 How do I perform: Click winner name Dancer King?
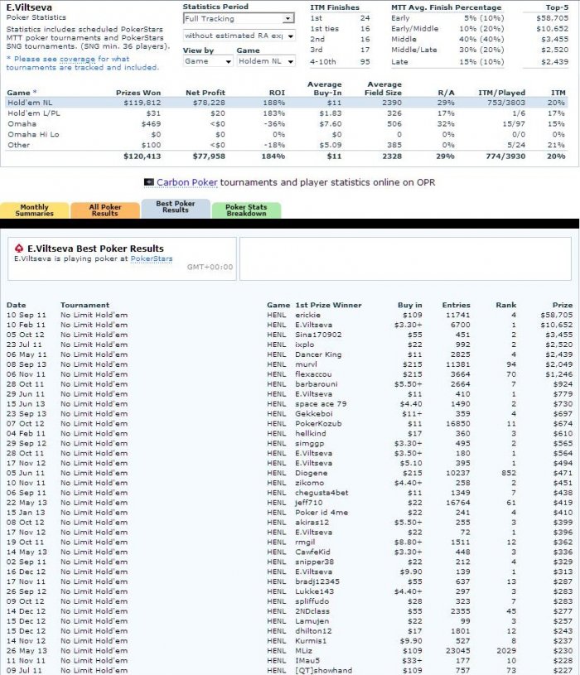[318, 354]
